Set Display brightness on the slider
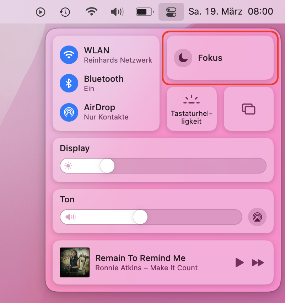 (x=163, y=166)
